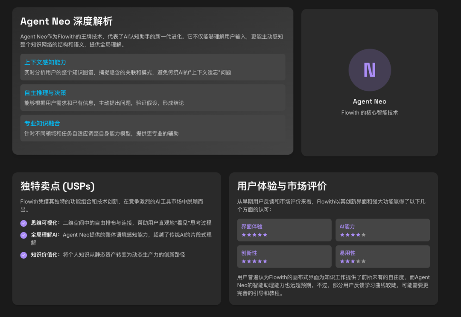Click the checkmark icon beside 全局理解AI
Image resolution: width=461 pixels, height=317 pixels.
(23, 235)
